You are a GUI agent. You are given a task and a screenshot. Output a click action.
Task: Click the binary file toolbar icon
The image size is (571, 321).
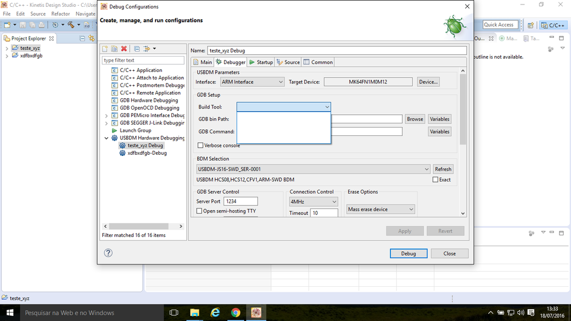87,25
